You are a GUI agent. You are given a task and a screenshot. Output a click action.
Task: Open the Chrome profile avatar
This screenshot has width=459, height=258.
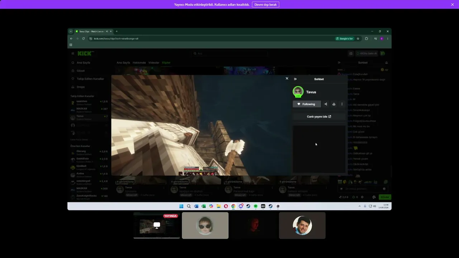(x=382, y=39)
